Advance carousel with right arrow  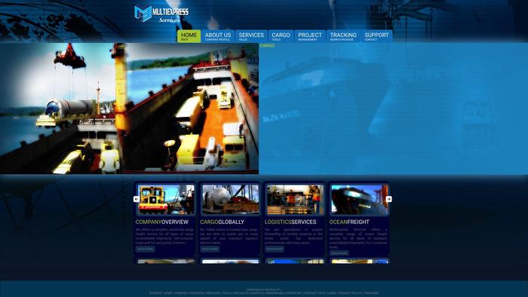click(388, 199)
